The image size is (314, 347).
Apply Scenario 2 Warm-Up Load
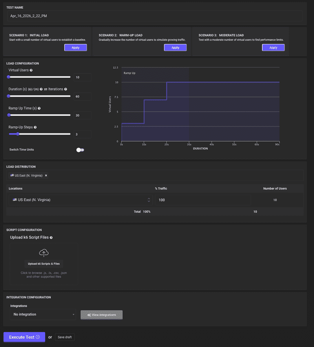pos(175,47)
